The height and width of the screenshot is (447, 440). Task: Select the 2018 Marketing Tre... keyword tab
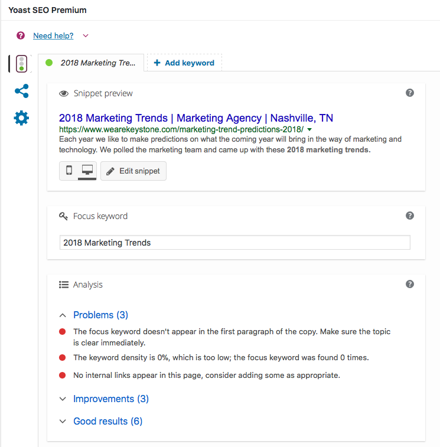coord(91,63)
